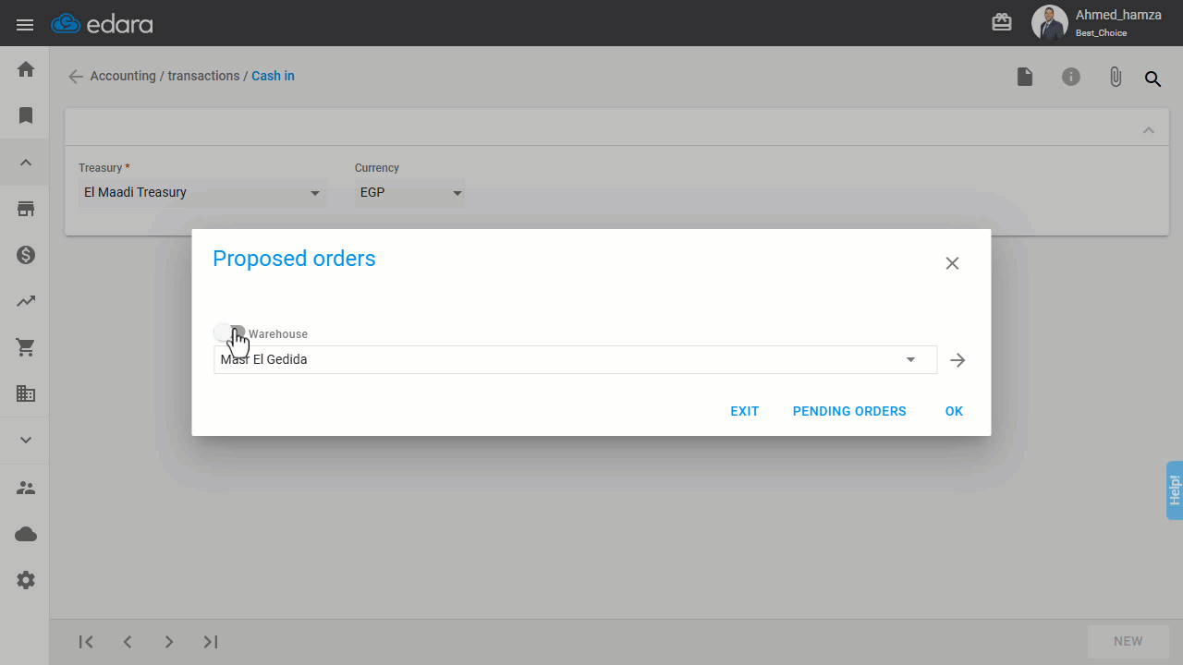Expand sidebar with down chevron
Screen dimensions: 1183x665
click(26, 441)
